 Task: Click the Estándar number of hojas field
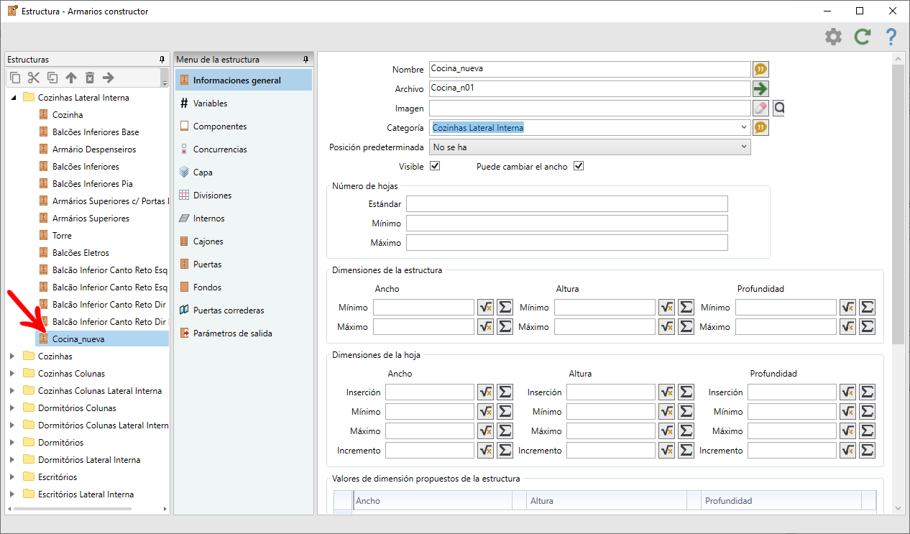[x=567, y=203]
